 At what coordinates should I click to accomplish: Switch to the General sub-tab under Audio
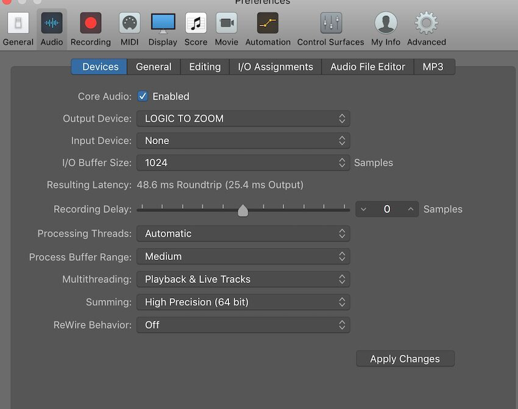click(x=154, y=66)
